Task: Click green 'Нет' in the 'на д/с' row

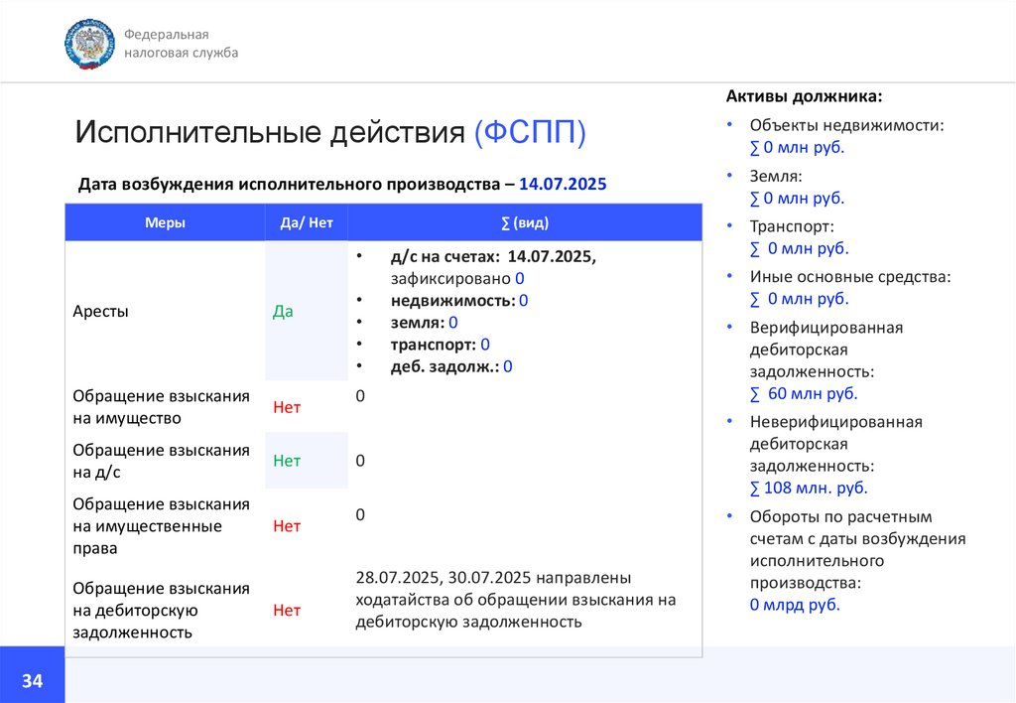Action: pyautogui.click(x=287, y=461)
